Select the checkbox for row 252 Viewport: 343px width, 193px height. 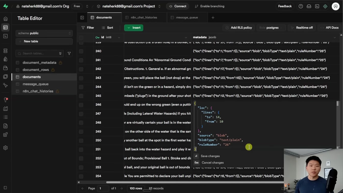[x=81, y=158]
